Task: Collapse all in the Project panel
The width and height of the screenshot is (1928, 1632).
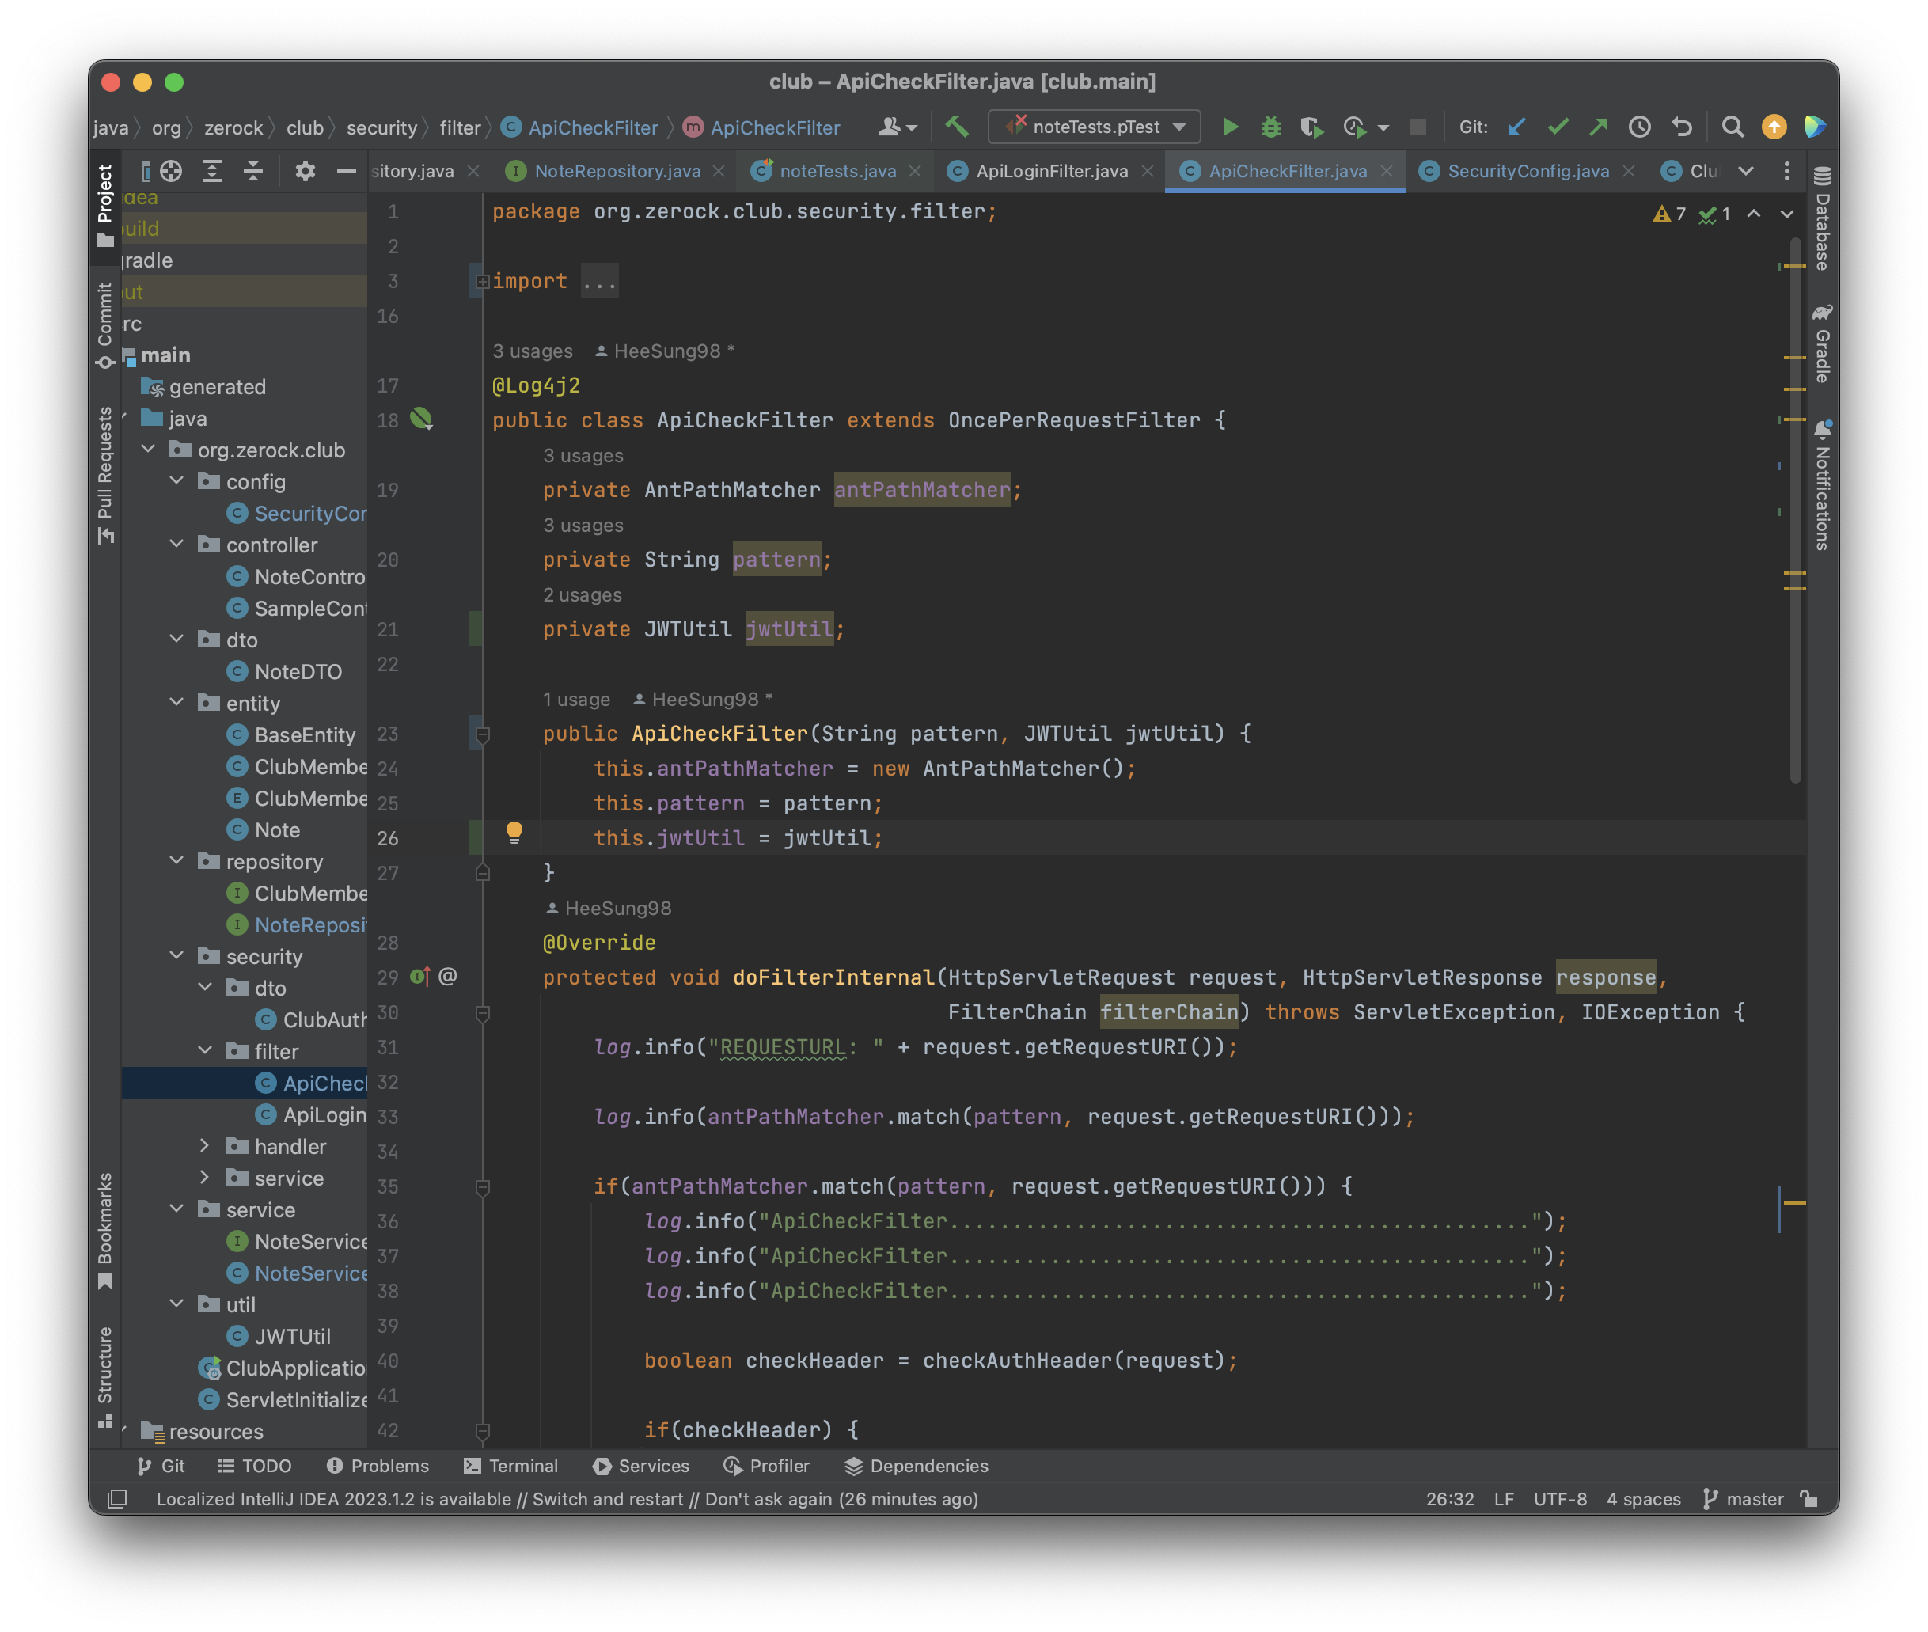Action: click(x=252, y=170)
